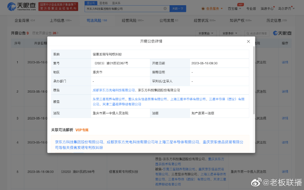This screenshot has height=190, width=304.
Task: Open the 公司发展 tab
Action: (x=169, y=20)
